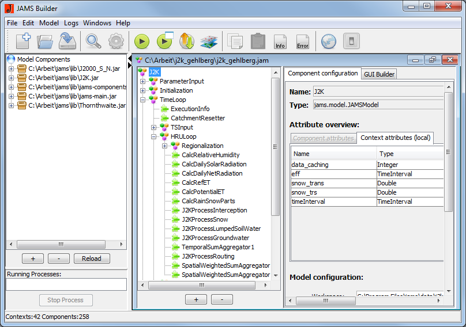Click the globe browser icon
Viewport: 466px width, 327px height.
click(328, 41)
